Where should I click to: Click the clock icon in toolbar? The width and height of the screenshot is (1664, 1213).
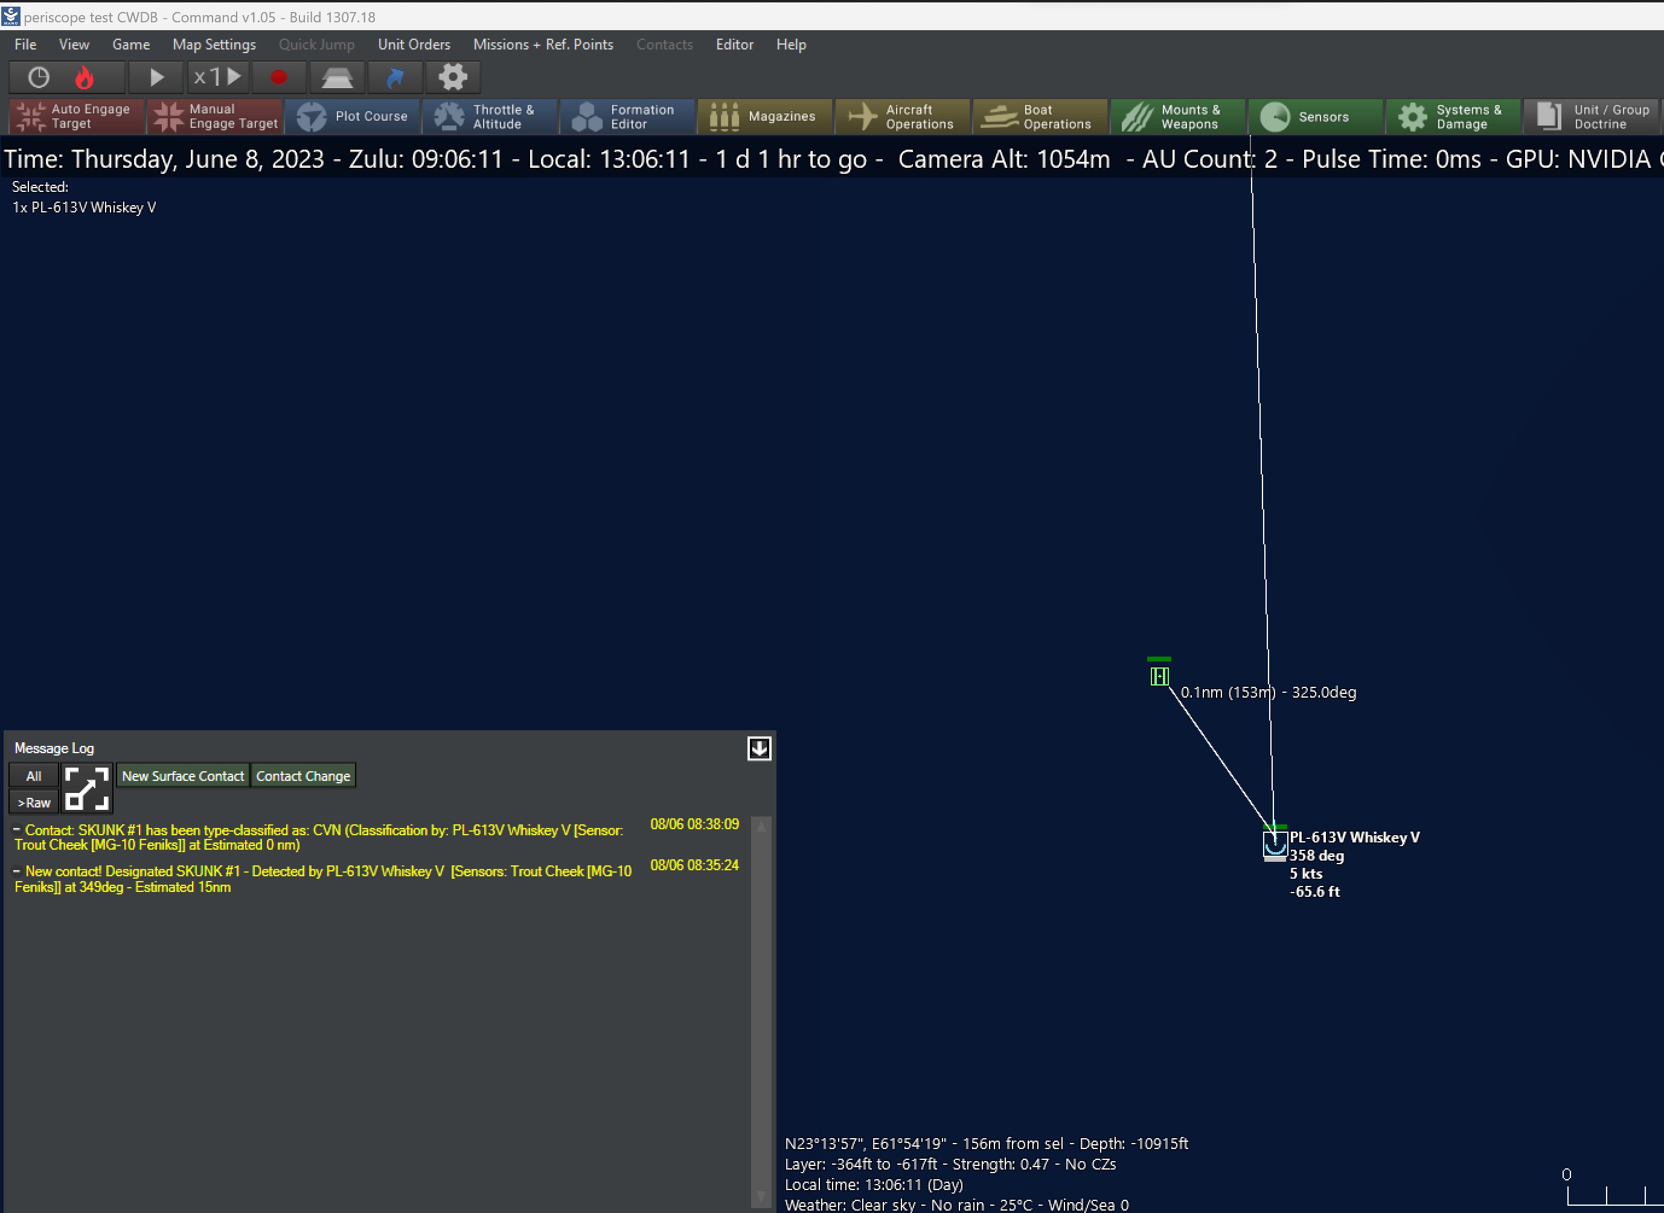pos(38,77)
